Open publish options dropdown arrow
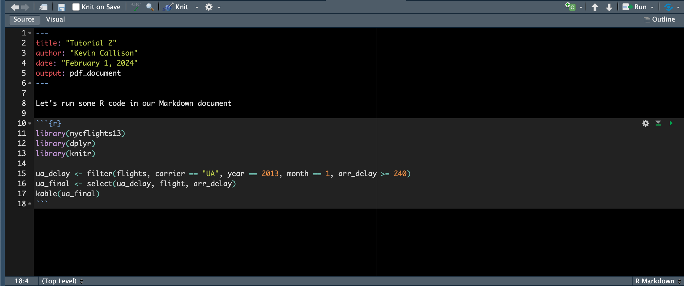This screenshot has width=684, height=286. point(678,7)
